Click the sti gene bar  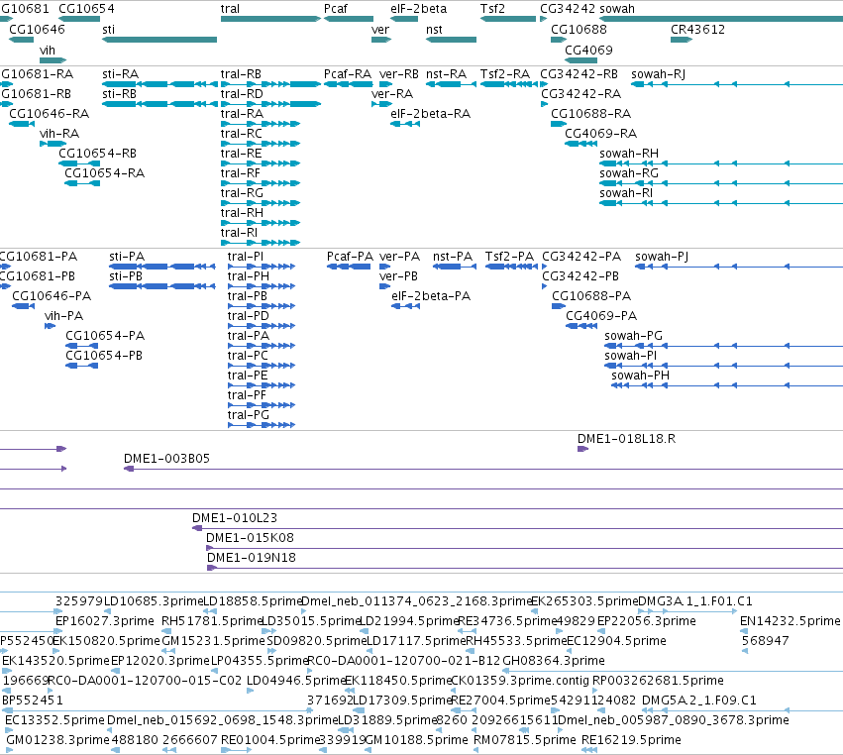[159, 40]
